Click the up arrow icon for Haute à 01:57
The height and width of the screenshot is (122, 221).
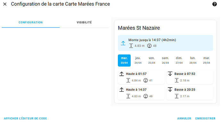(x=121, y=74)
